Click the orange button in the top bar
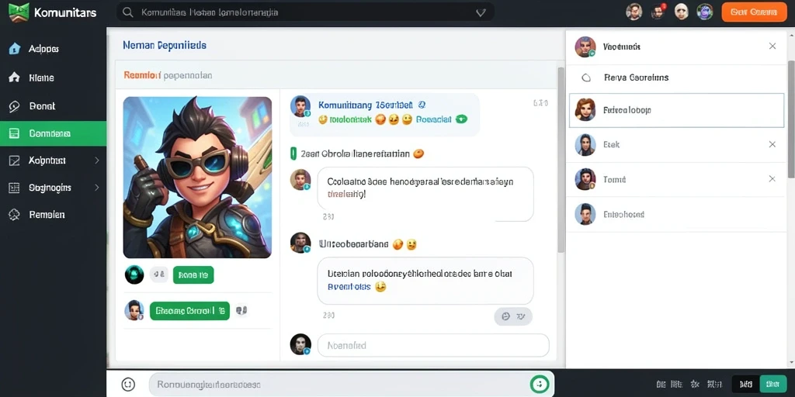 754,12
